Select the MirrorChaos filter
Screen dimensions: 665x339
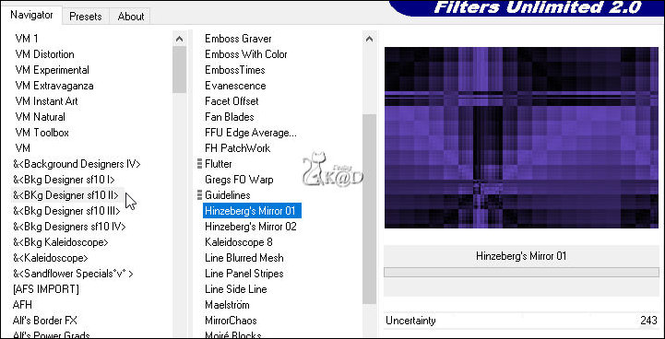[231, 321]
